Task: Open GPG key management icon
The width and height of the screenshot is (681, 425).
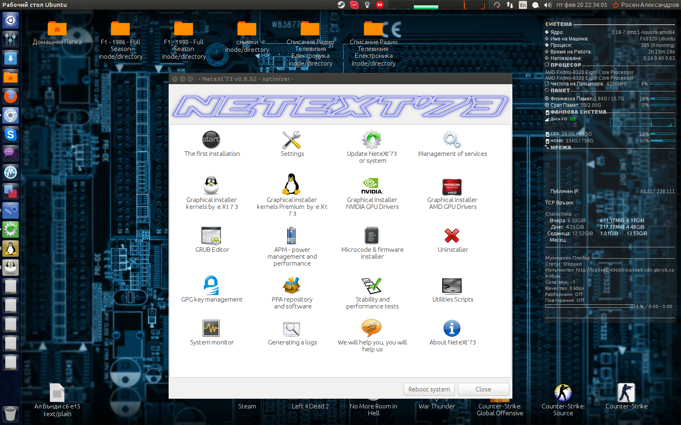Action: [211, 285]
